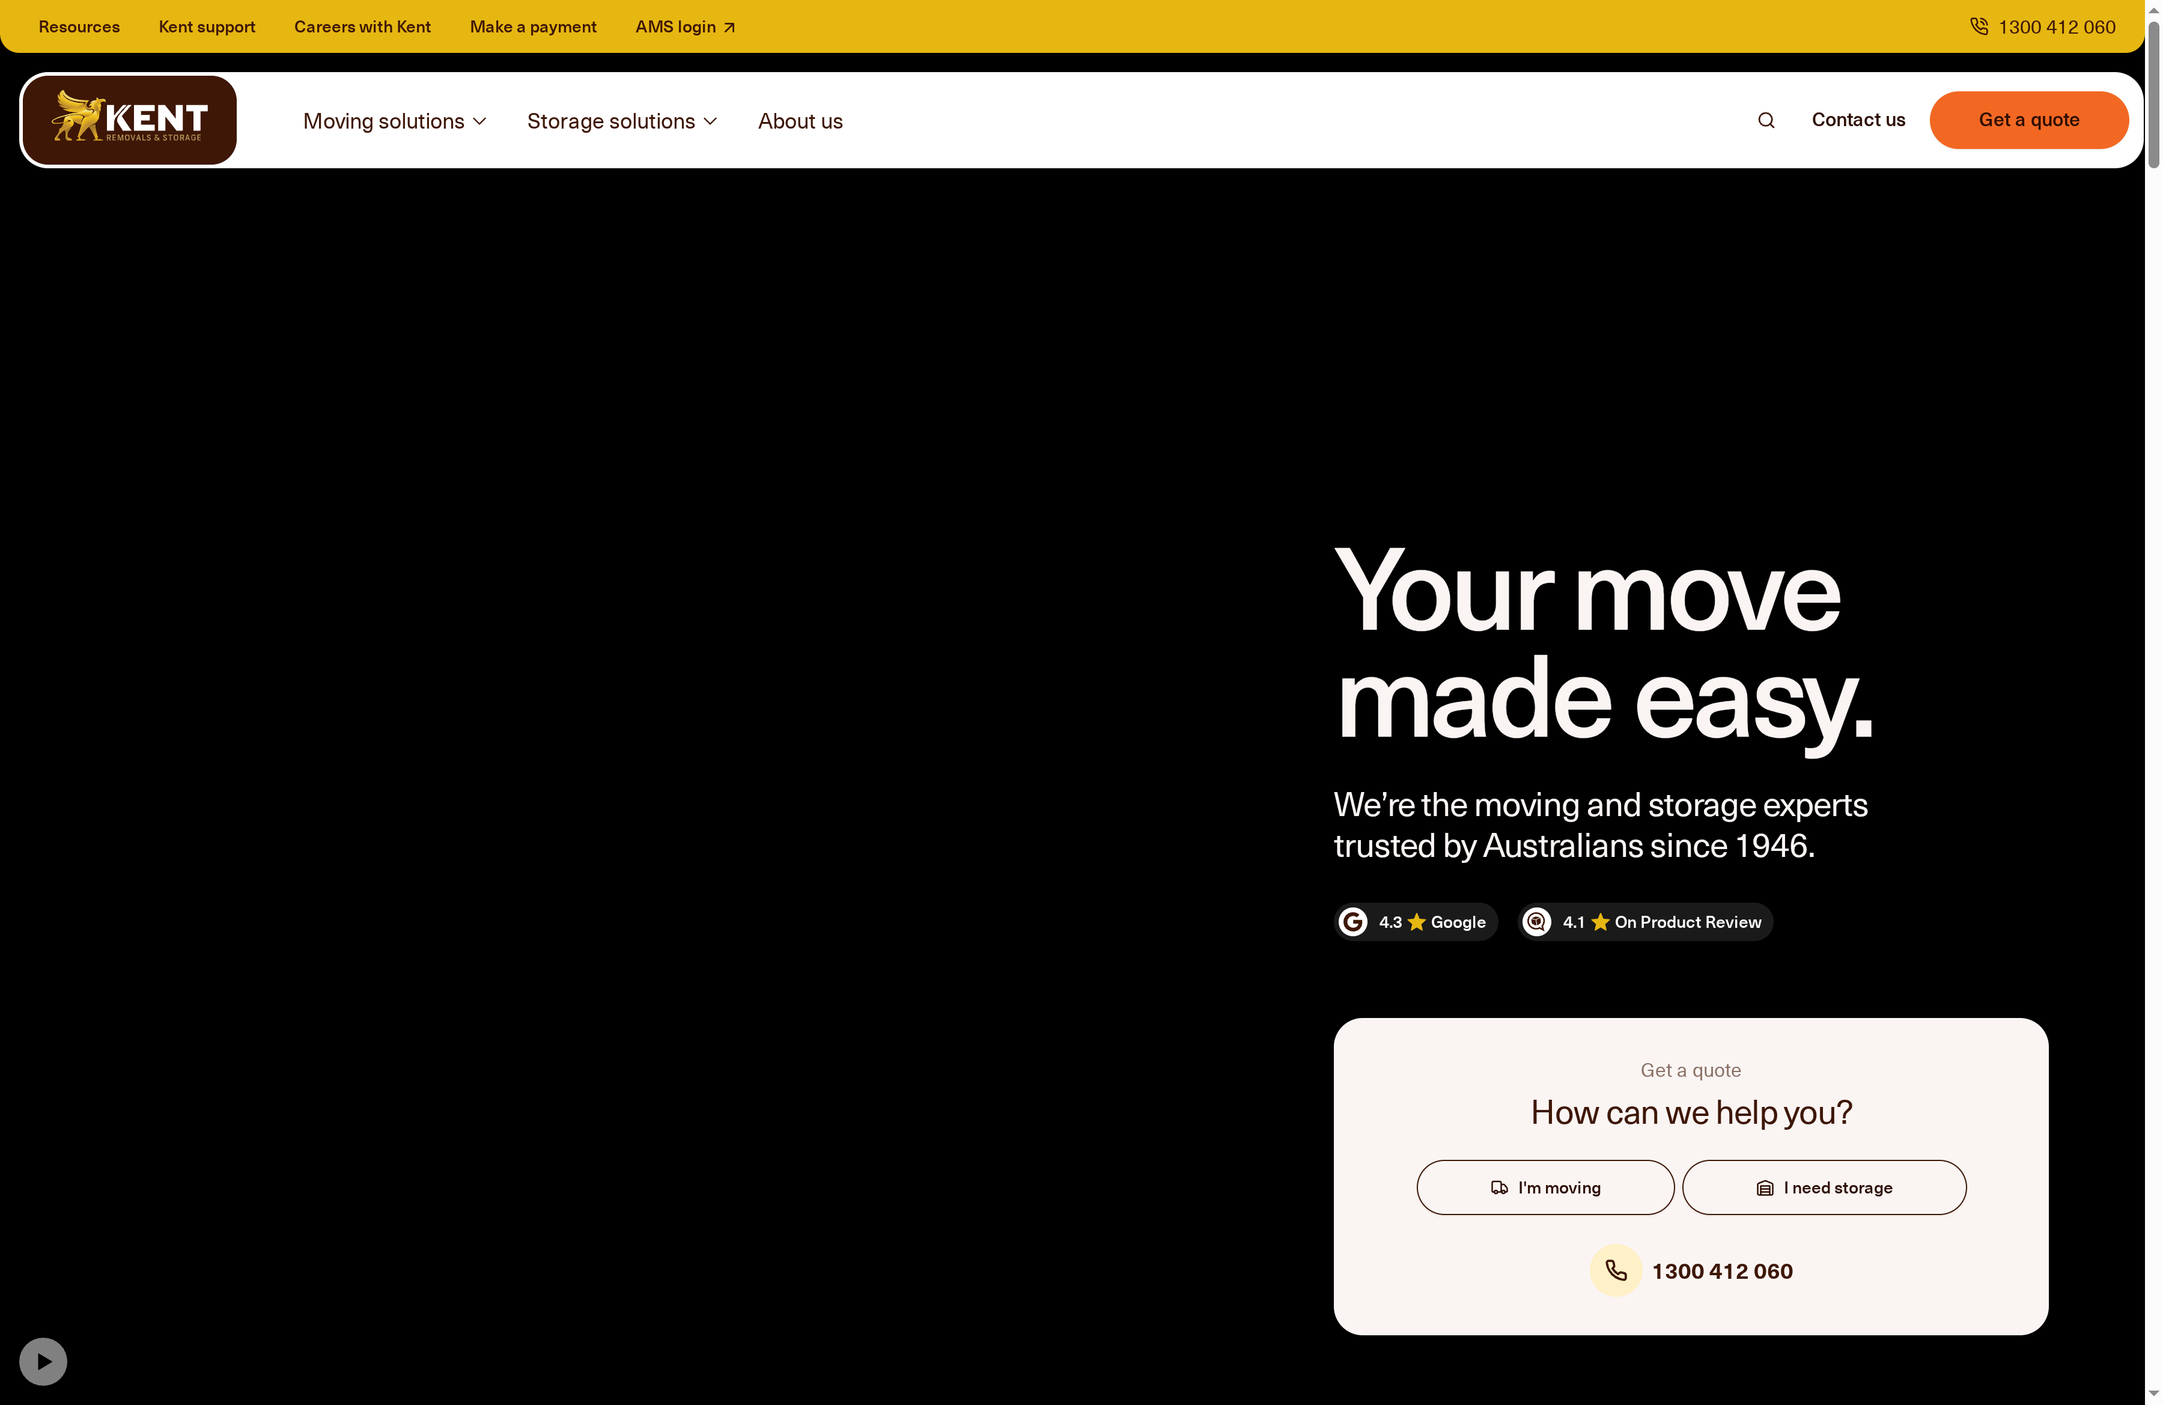Click the page vertical scrollbar thumb

pos(2154,94)
